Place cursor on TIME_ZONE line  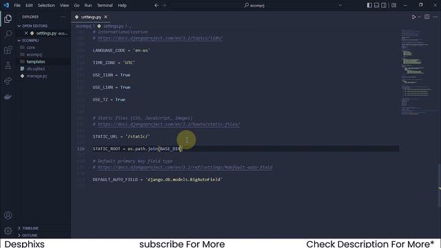[x=114, y=63]
